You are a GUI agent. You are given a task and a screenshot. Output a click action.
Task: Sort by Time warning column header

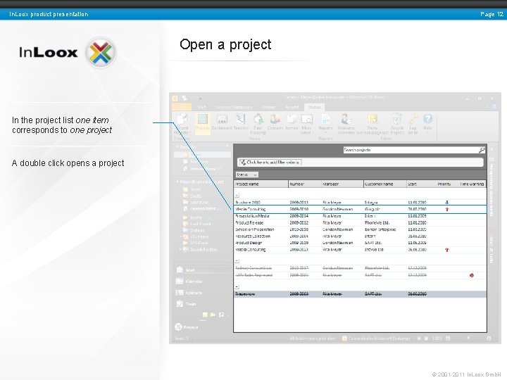472,184
